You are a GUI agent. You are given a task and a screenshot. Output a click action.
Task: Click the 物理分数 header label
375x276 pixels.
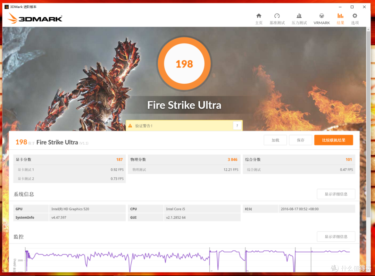tap(138, 160)
